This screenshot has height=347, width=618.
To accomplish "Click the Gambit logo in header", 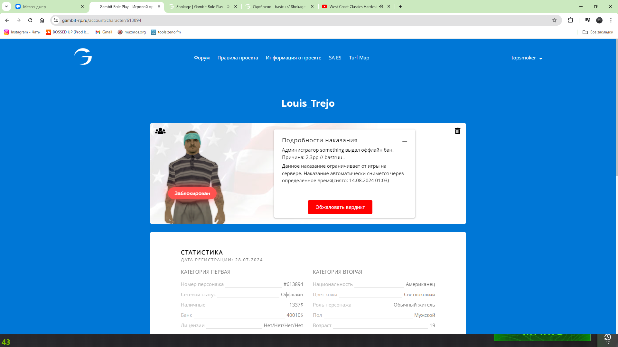I will pos(83,57).
